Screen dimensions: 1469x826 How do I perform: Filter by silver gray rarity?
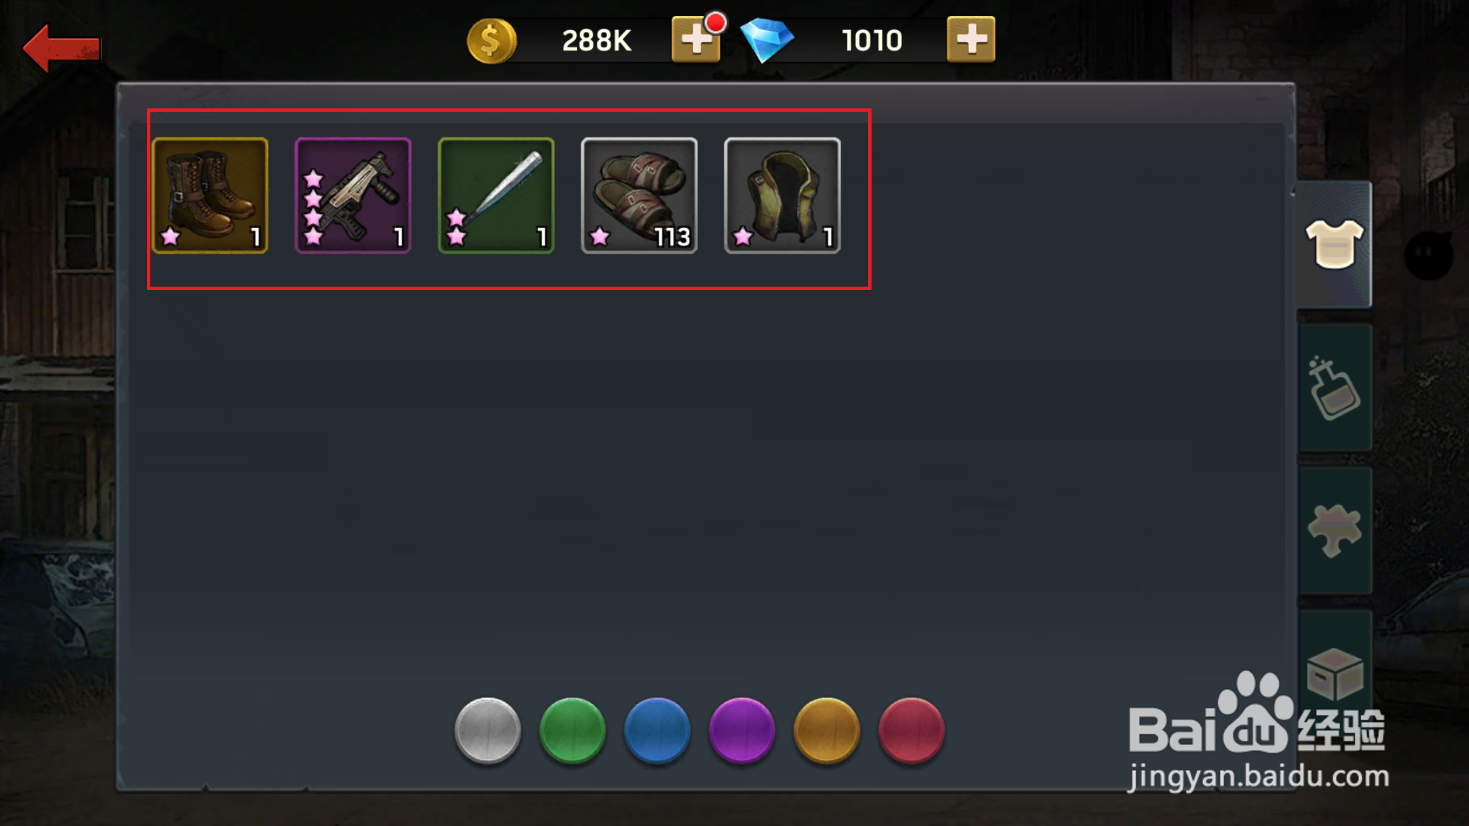pyautogui.click(x=488, y=730)
